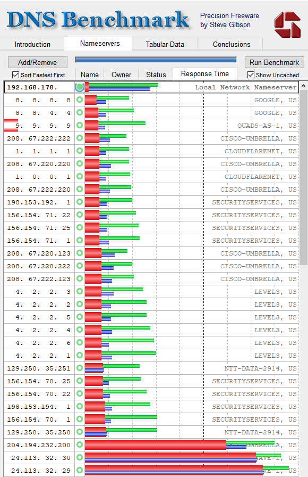Click the Gibson Research logo icon
The image size is (308, 477).
point(287,24)
